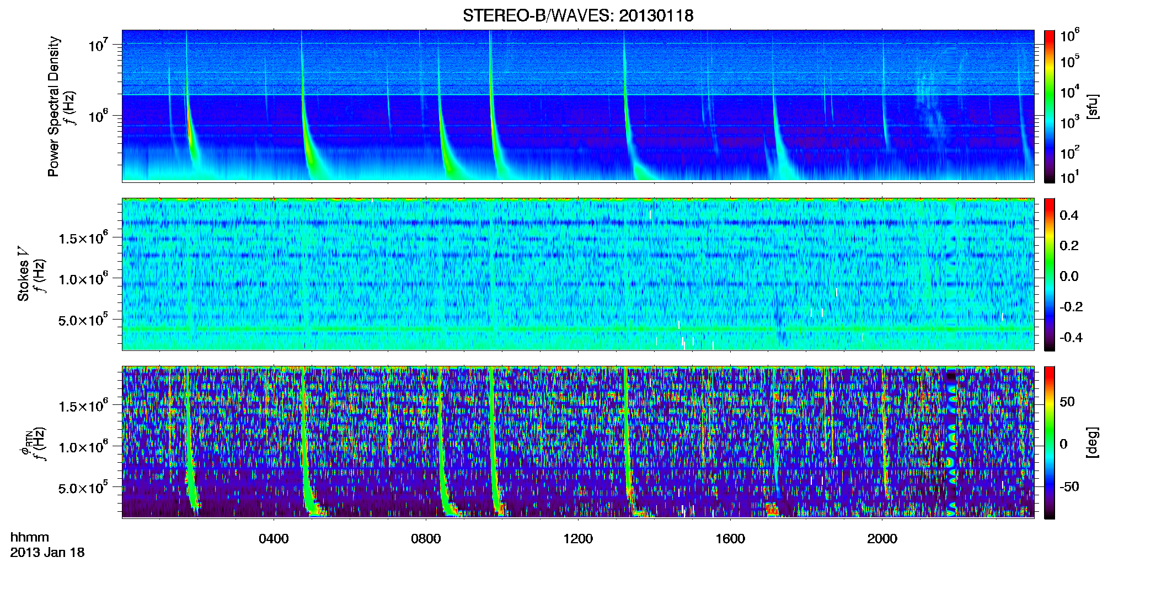Image resolution: width=1156 pixels, height=595 pixels.
Task: Click the [deg] colorbar unit label
Action: pyautogui.click(x=1092, y=442)
